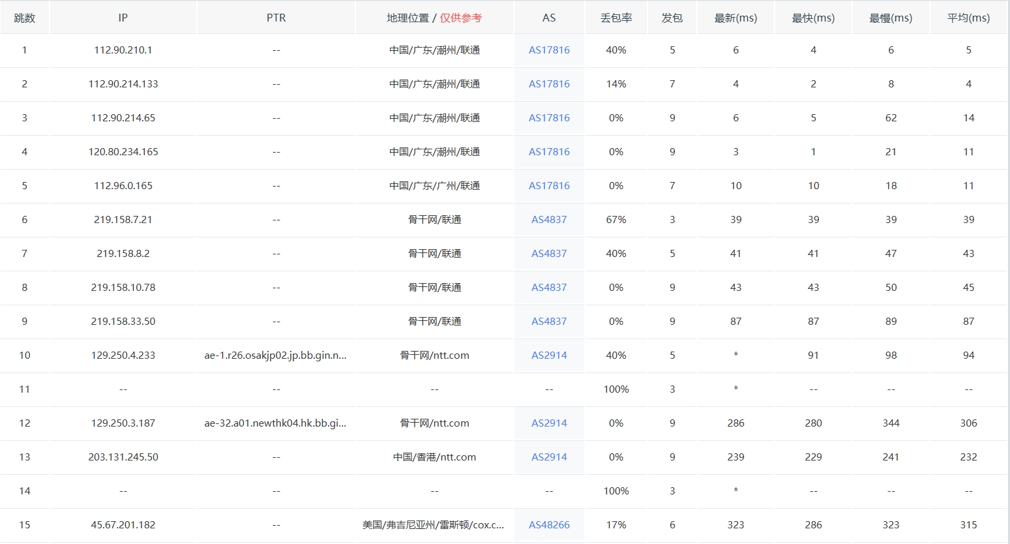This screenshot has width=1010, height=544.
Task: Select IP address 203.131.245.50
Action: (x=123, y=457)
